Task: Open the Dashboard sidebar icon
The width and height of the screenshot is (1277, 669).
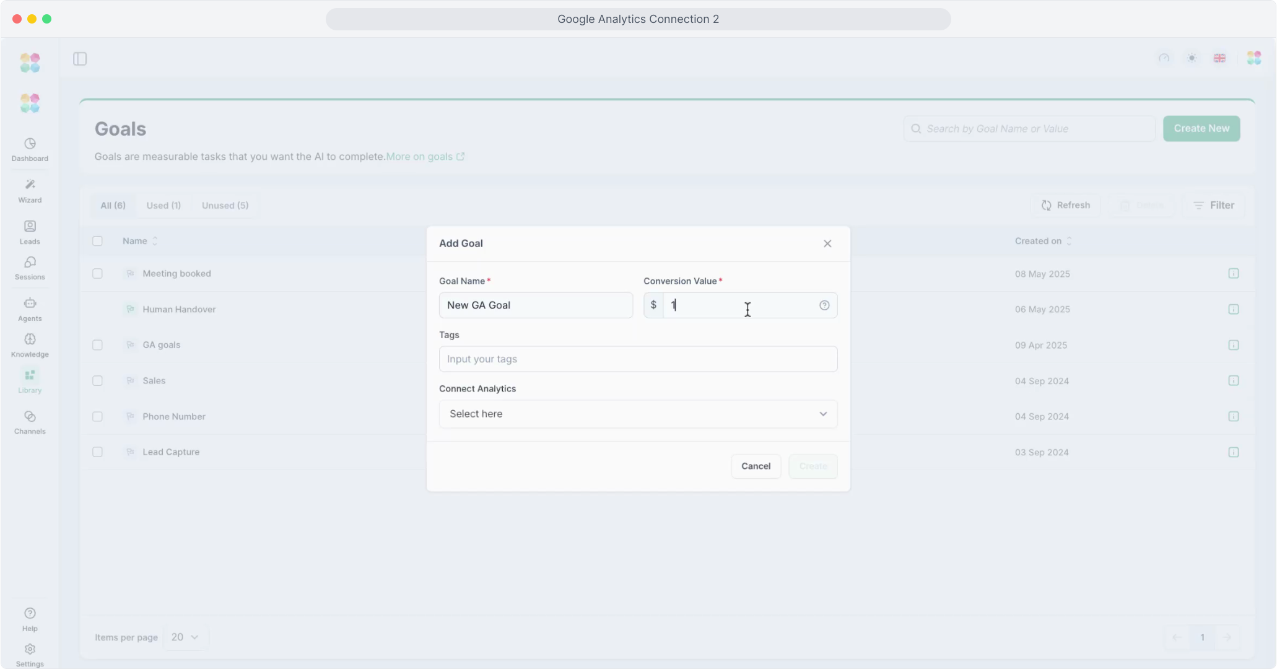Action: point(30,149)
